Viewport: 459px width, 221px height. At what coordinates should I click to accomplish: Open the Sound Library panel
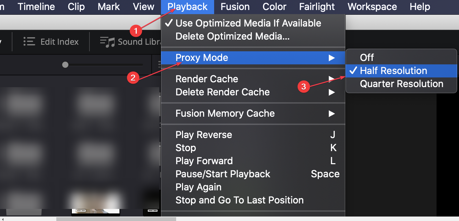click(135, 42)
